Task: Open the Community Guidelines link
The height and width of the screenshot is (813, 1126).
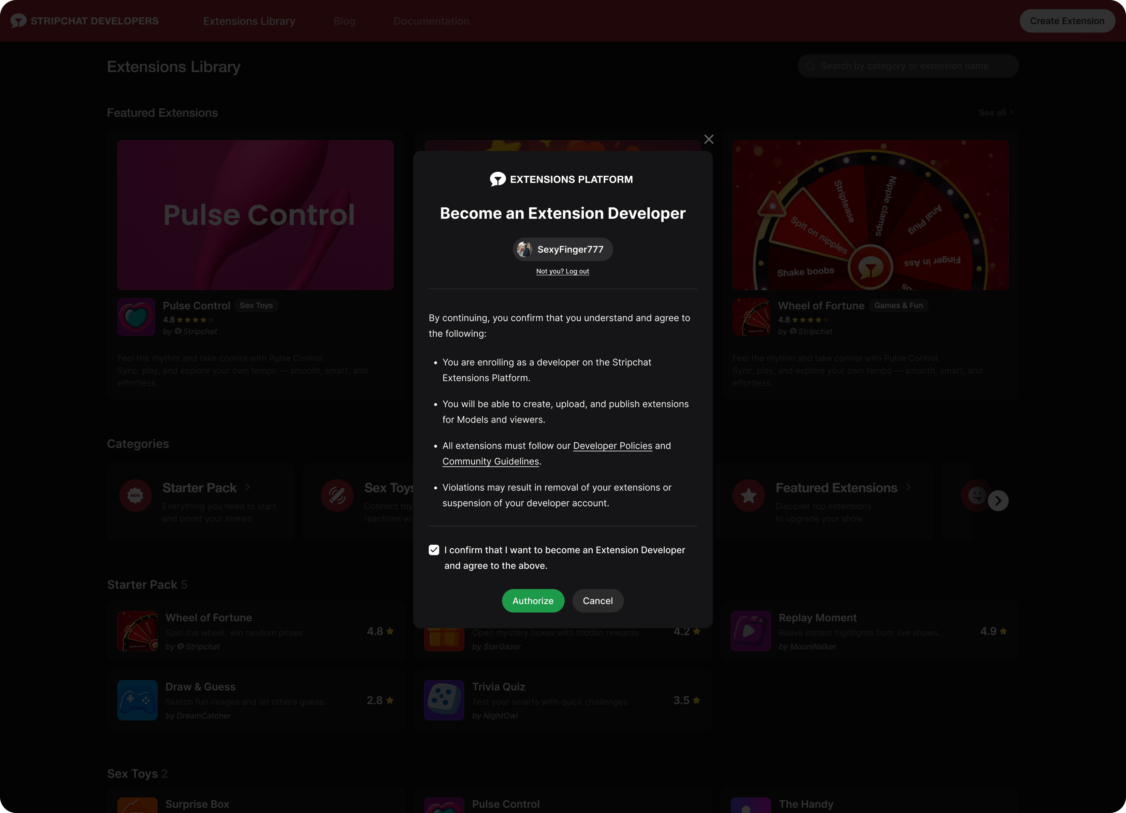Action: (x=491, y=461)
